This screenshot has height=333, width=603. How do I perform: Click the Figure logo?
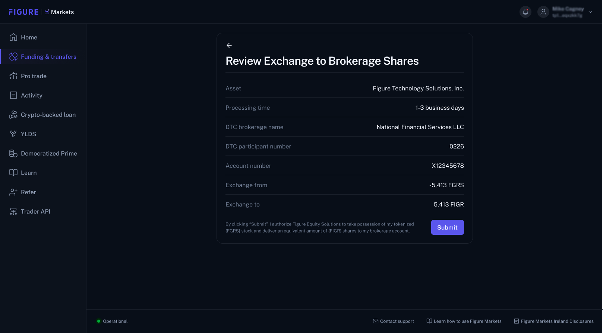pyautogui.click(x=23, y=12)
